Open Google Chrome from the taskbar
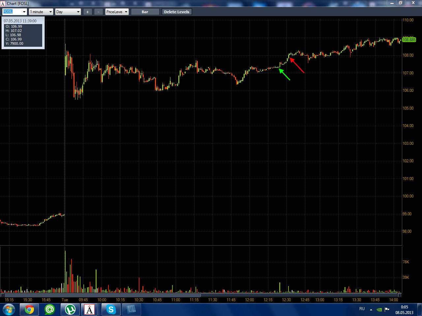422x316 pixels. (x=29, y=310)
